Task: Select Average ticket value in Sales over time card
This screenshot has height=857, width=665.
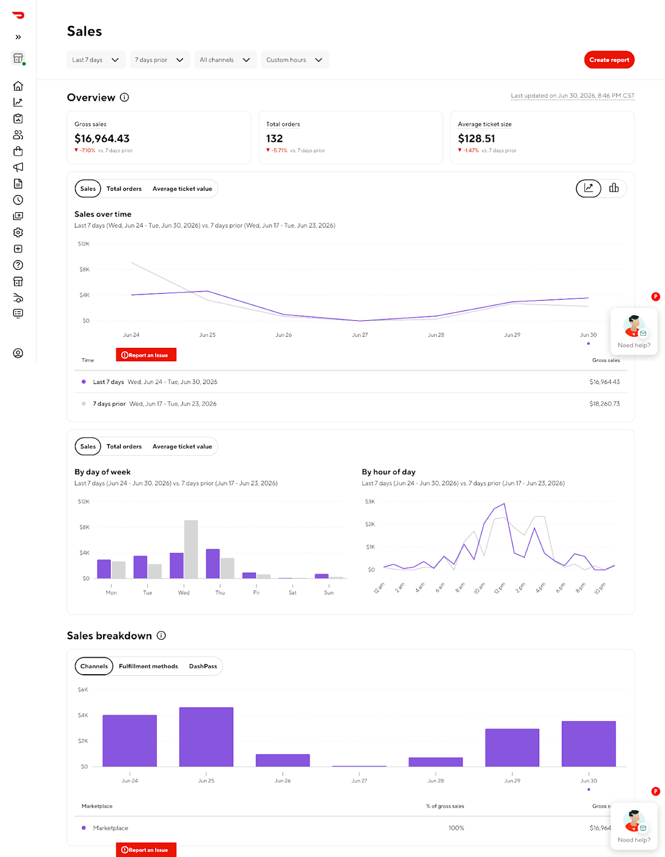Action: 182,189
